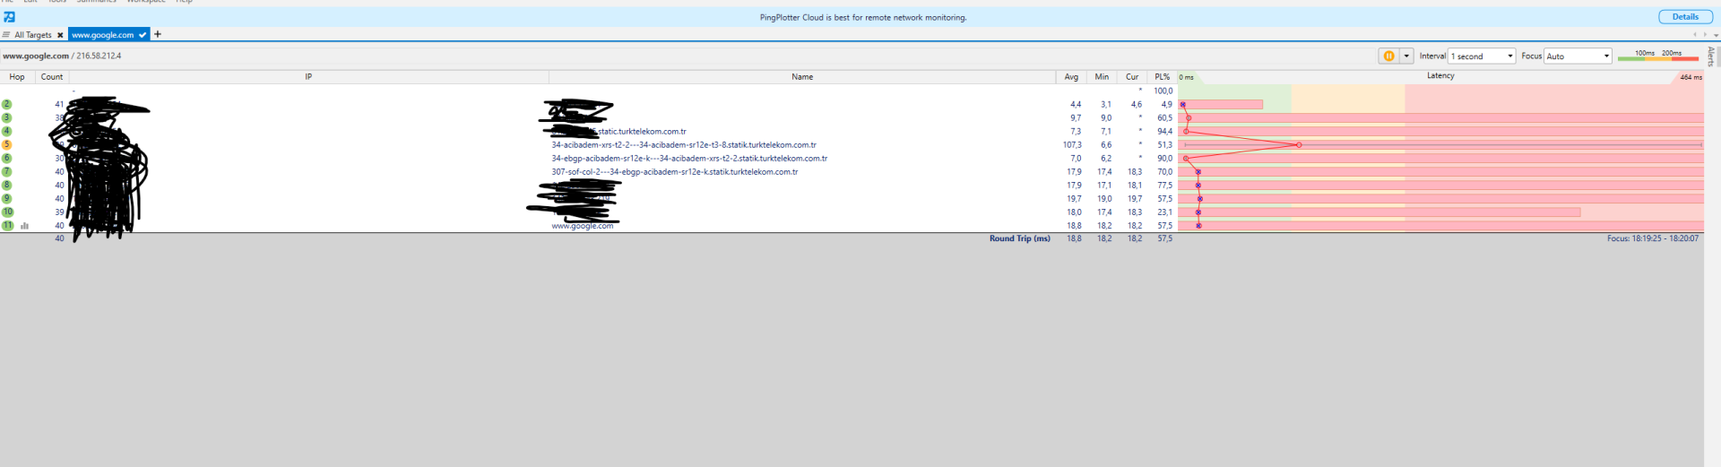Image resolution: width=1721 pixels, height=467 pixels.
Task: Click the Focus: 18:19:25 - 18:20:07 status text
Action: pos(1652,238)
